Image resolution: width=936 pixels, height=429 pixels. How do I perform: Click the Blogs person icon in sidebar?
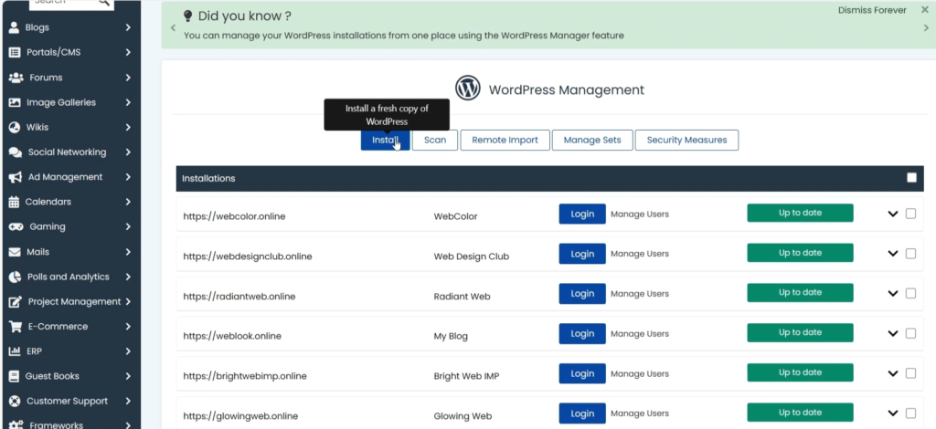pos(15,27)
